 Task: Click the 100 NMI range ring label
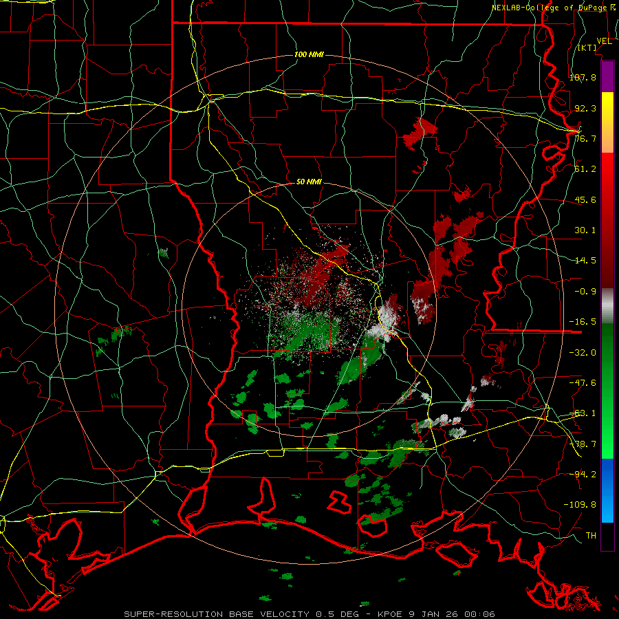tap(309, 54)
